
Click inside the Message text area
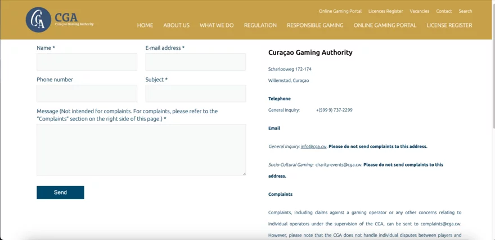pyautogui.click(x=141, y=150)
